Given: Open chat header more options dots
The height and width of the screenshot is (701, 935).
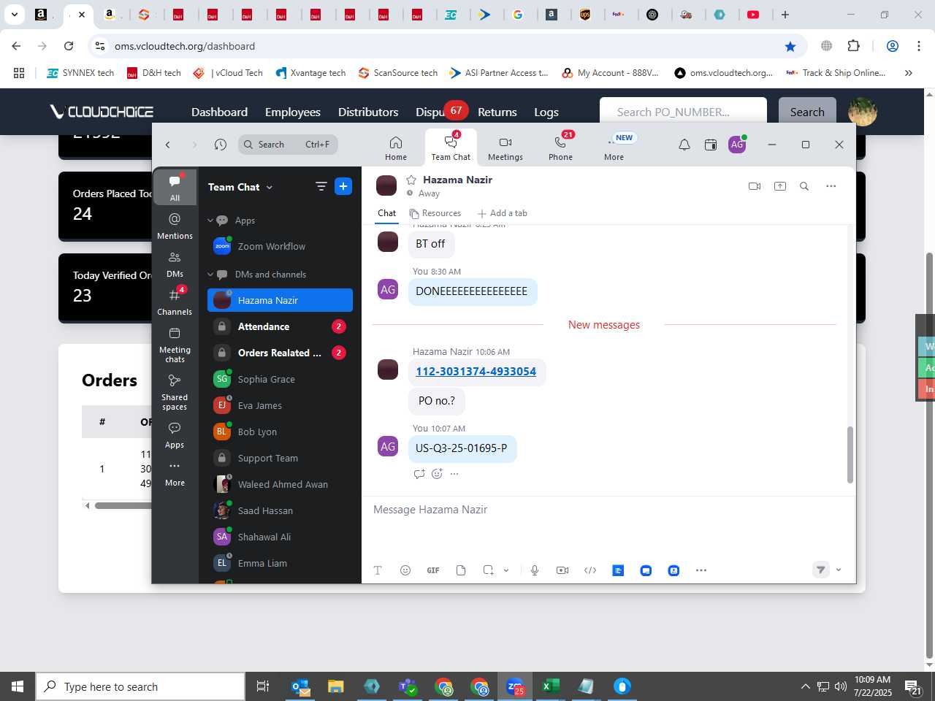Looking at the screenshot, I should click(831, 186).
